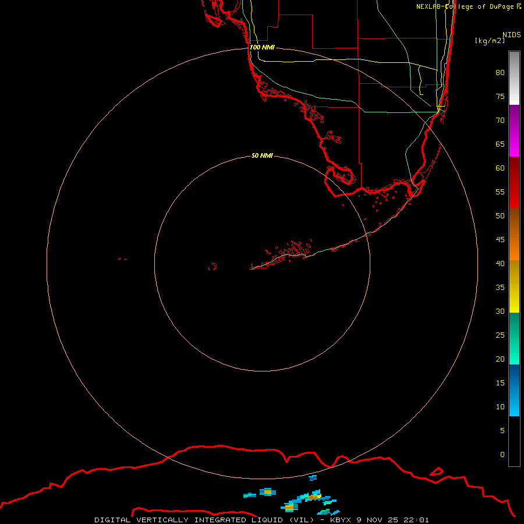
Task: Click the color scale value 5
Action: [502, 430]
